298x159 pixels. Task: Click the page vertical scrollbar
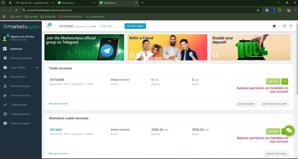point(297,59)
